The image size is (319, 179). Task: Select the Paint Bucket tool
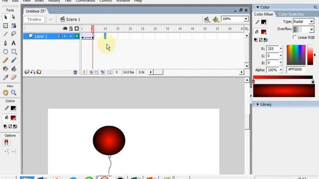(x=13, y=69)
